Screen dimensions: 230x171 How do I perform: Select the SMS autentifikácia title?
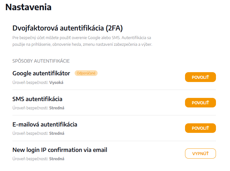coord(37,99)
